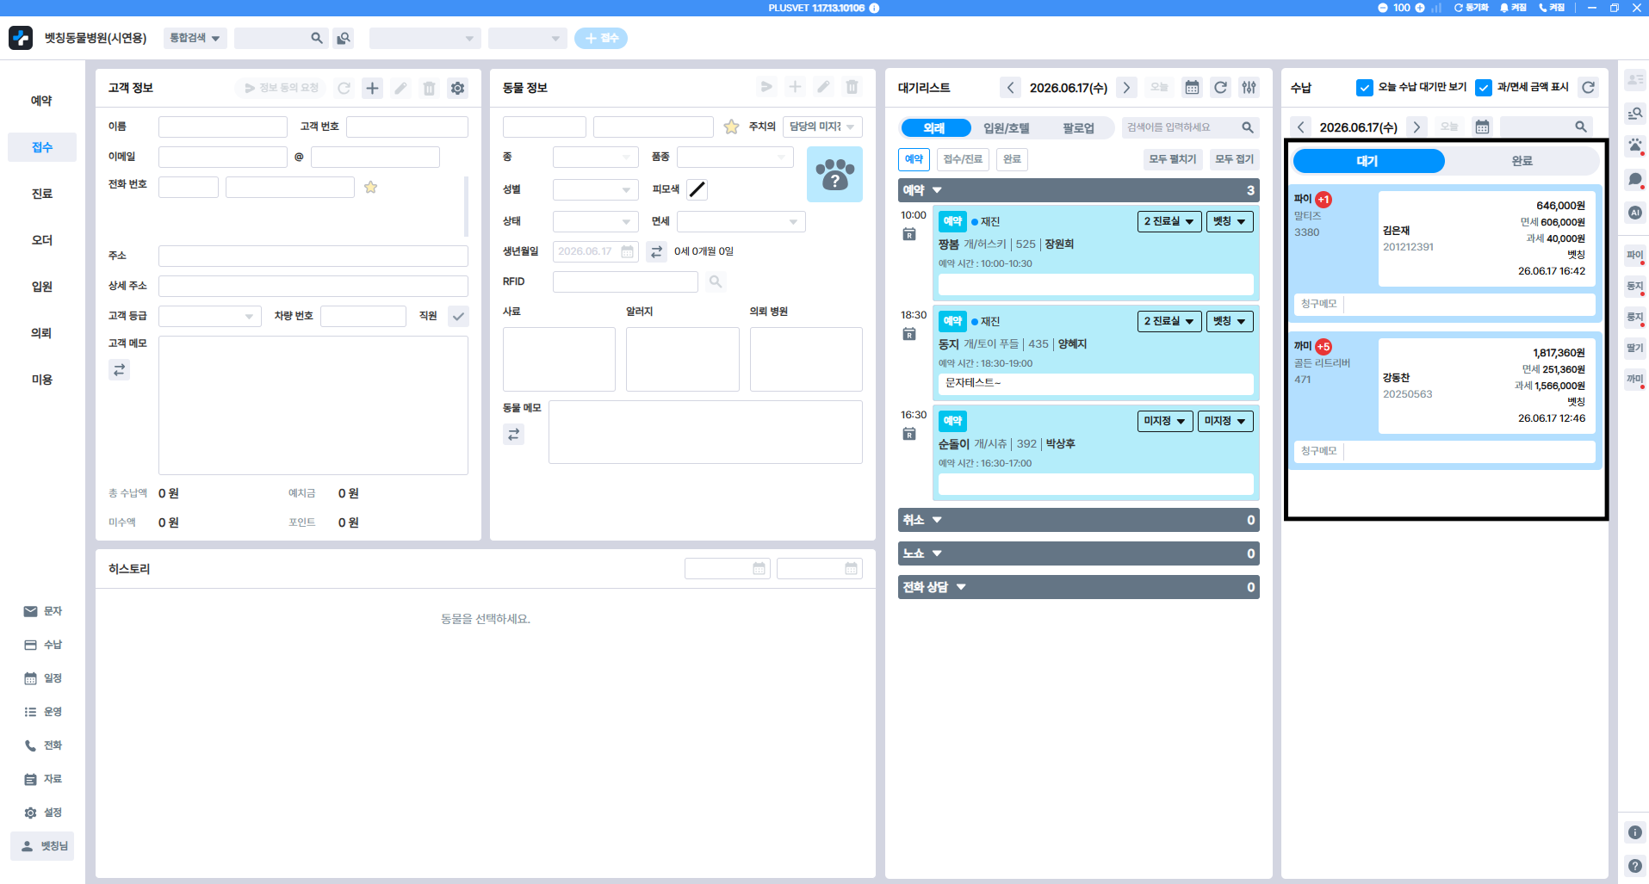Open 문자 messaging from left sidebar

coord(42,611)
